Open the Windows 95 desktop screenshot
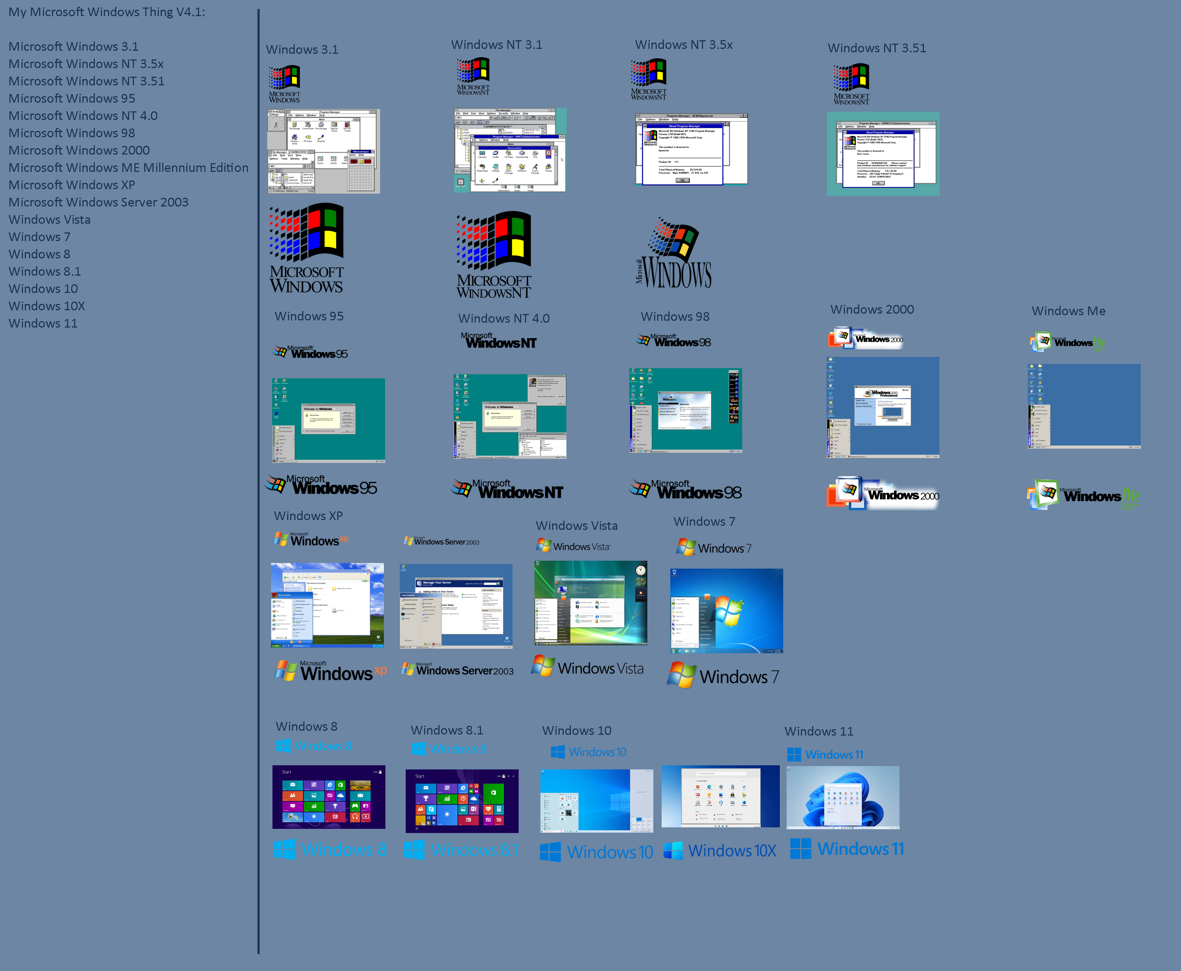This screenshot has height=971, width=1181. tap(329, 420)
